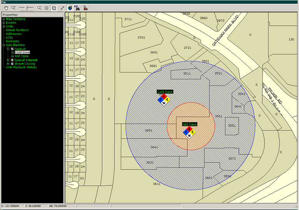Screen dimensions: 299x210
Task: Select Hot Zone in the tree
Action: 21,56
